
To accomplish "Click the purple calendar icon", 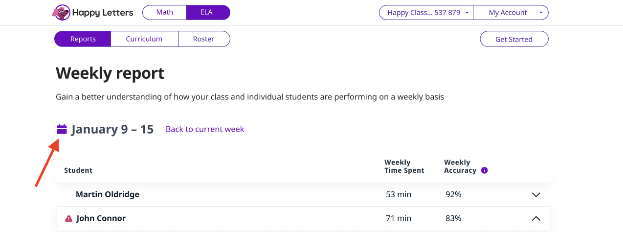I will tap(62, 129).
